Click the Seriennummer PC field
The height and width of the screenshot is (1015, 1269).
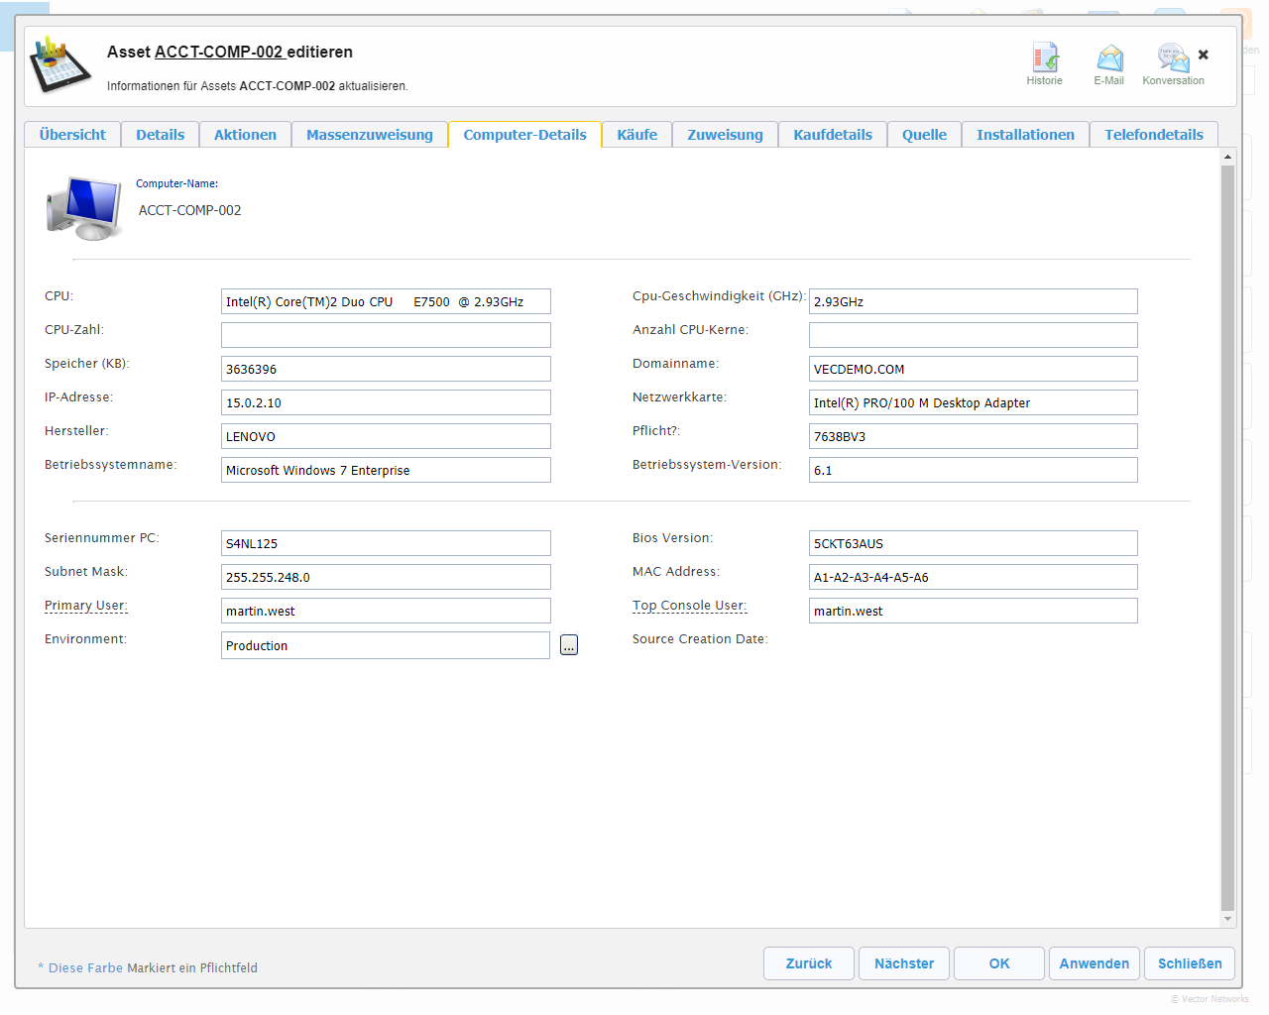[x=386, y=543]
